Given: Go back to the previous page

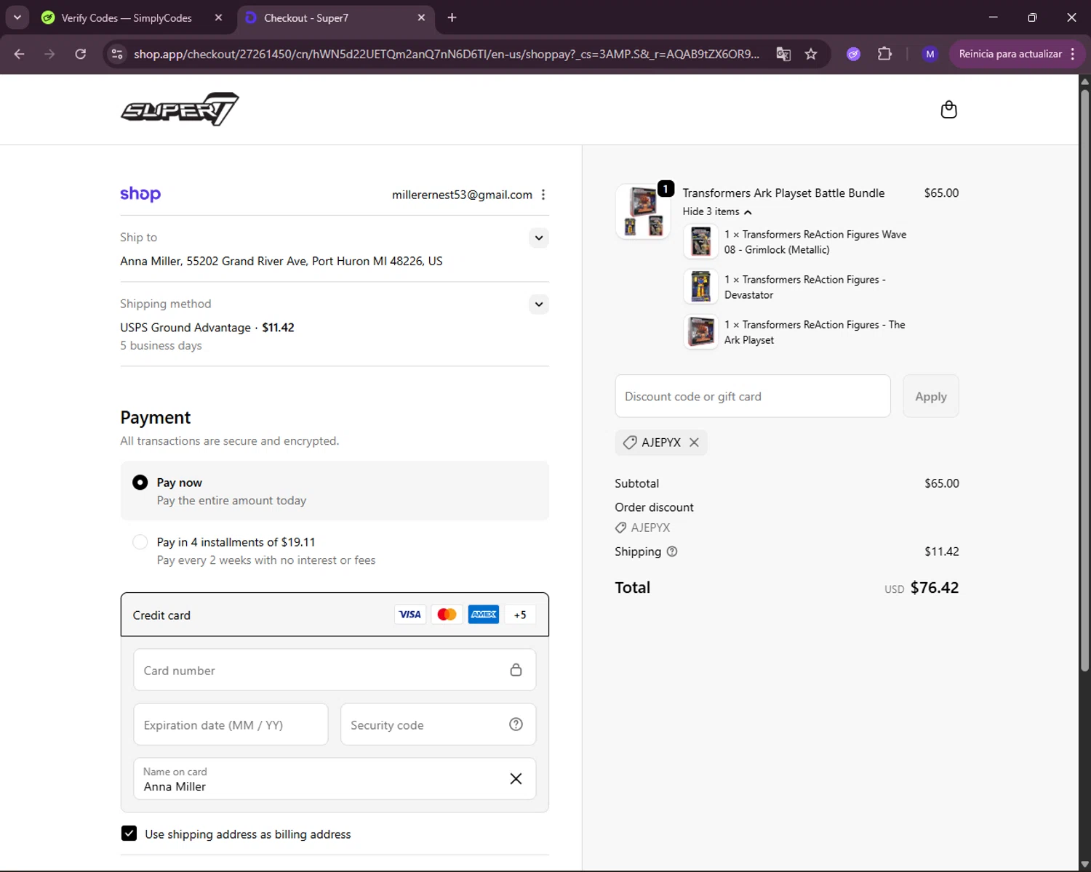Looking at the screenshot, I should coord(20,54).
